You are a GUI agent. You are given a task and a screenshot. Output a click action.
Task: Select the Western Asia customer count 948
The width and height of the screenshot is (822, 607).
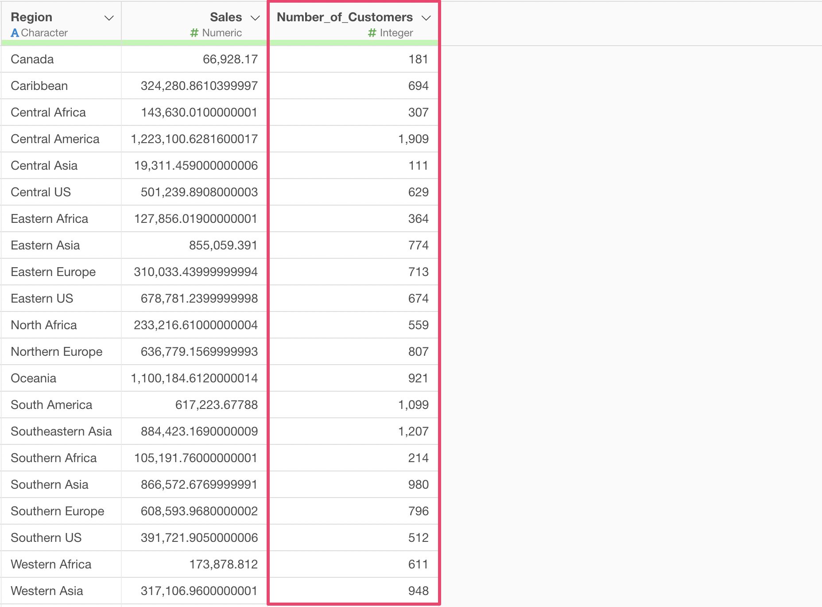click(418, 591)
